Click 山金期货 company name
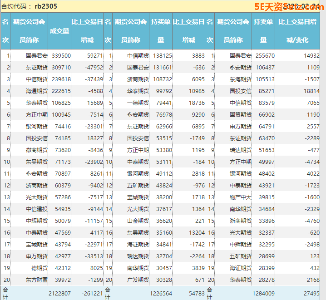The image size is (326, 300). (x=138, y=221)
